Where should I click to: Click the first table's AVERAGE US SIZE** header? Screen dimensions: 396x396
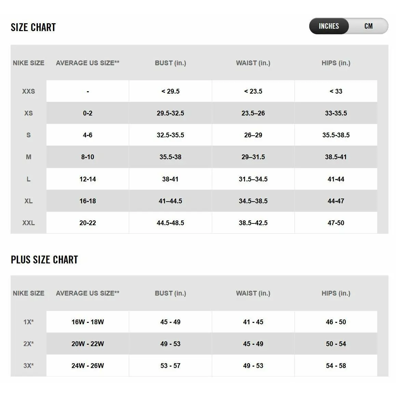(x=87, y=63)
